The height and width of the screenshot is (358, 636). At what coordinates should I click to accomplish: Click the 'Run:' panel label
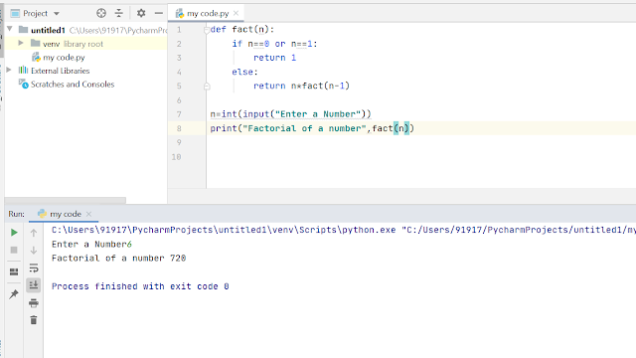pyautogui.click(x=16, y=214)
